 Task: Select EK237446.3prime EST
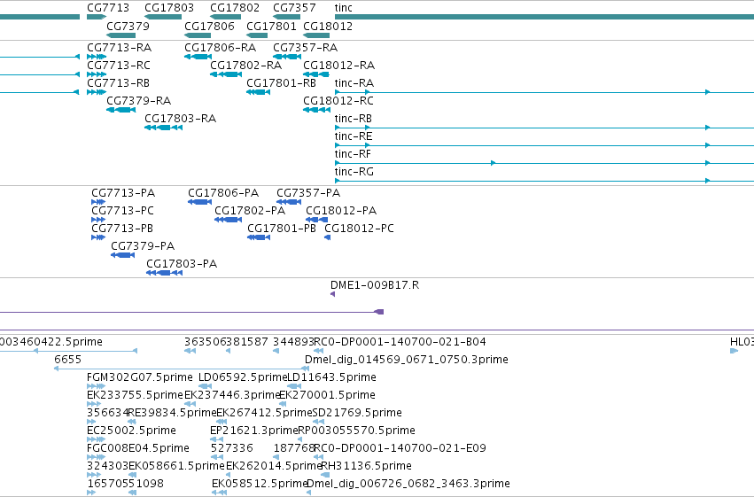pos(232,396)
